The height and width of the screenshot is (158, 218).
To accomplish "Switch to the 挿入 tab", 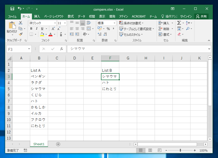I will point(37,17).
